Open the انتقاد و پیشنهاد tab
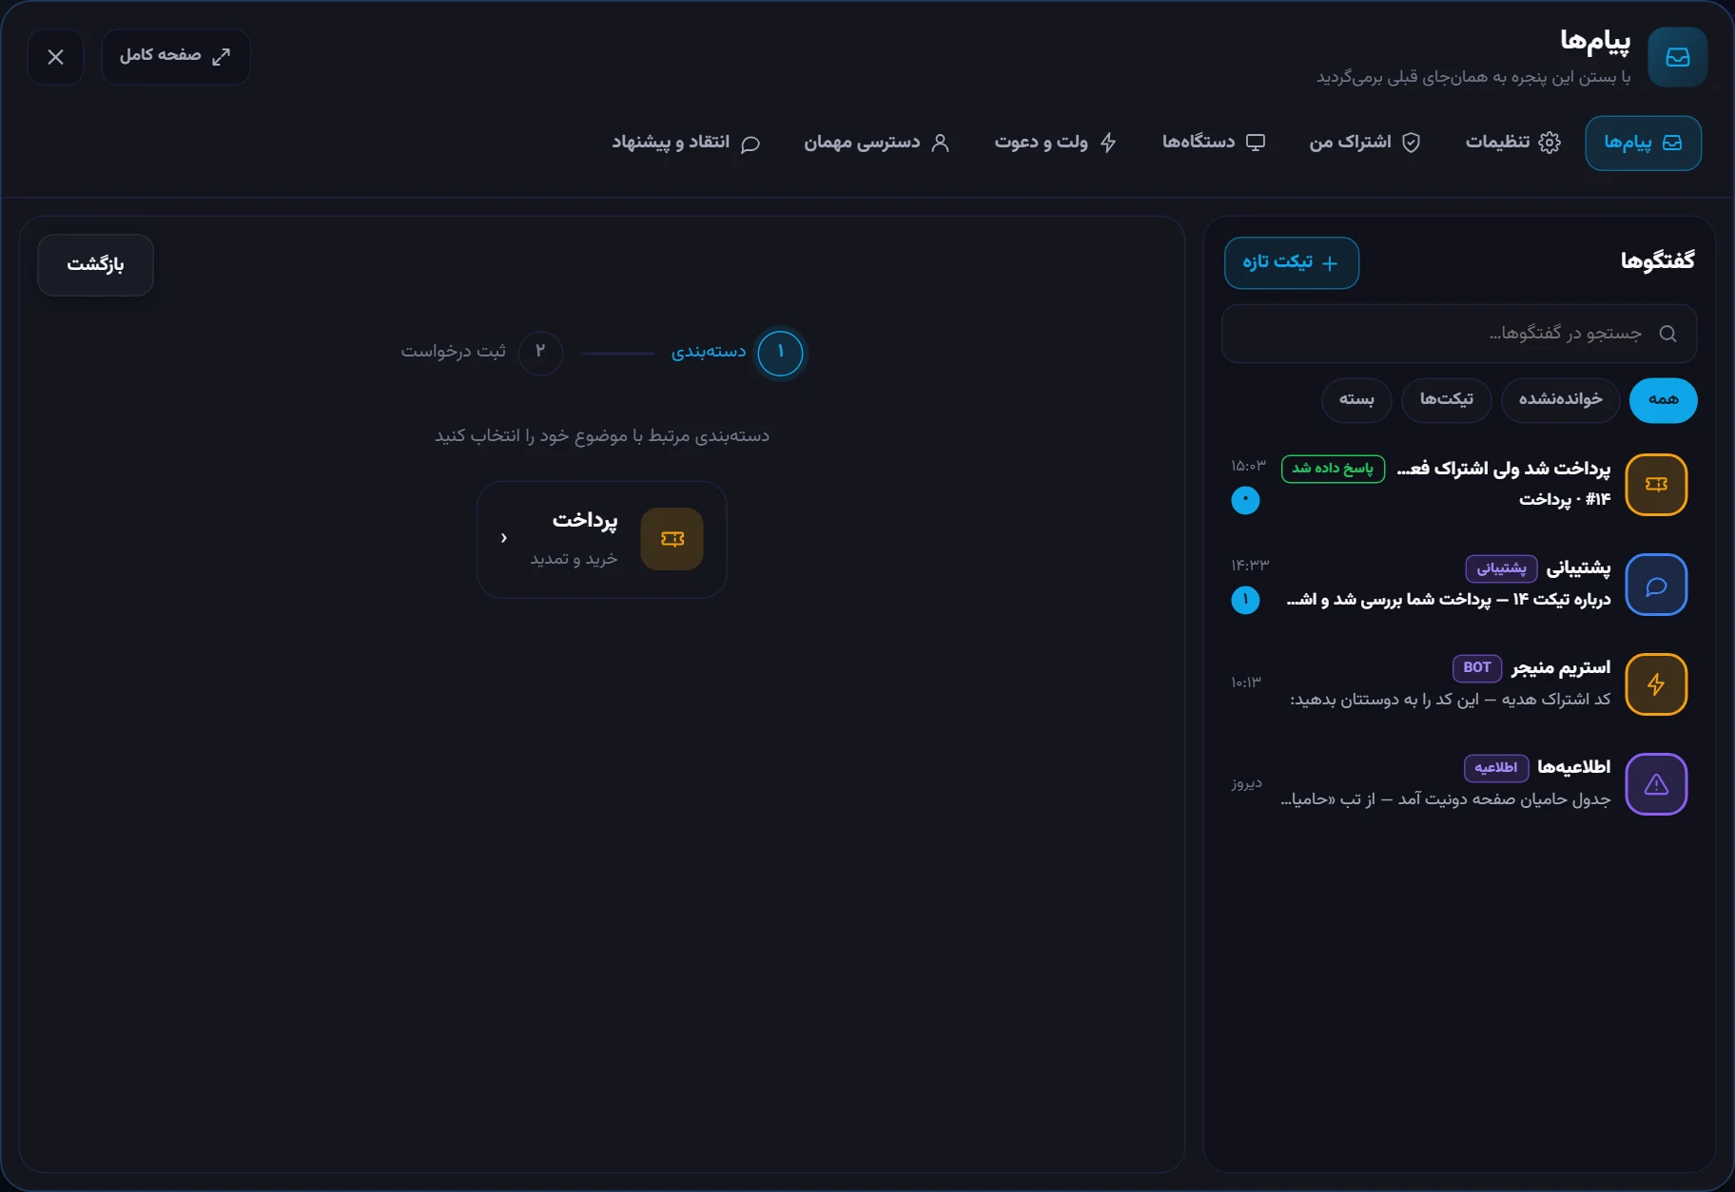The image size is (1735, 1192). pyautogui.click(x=686, y=143)
